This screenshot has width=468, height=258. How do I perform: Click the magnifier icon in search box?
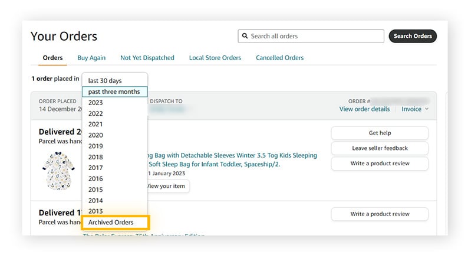(x=245, y=36)
